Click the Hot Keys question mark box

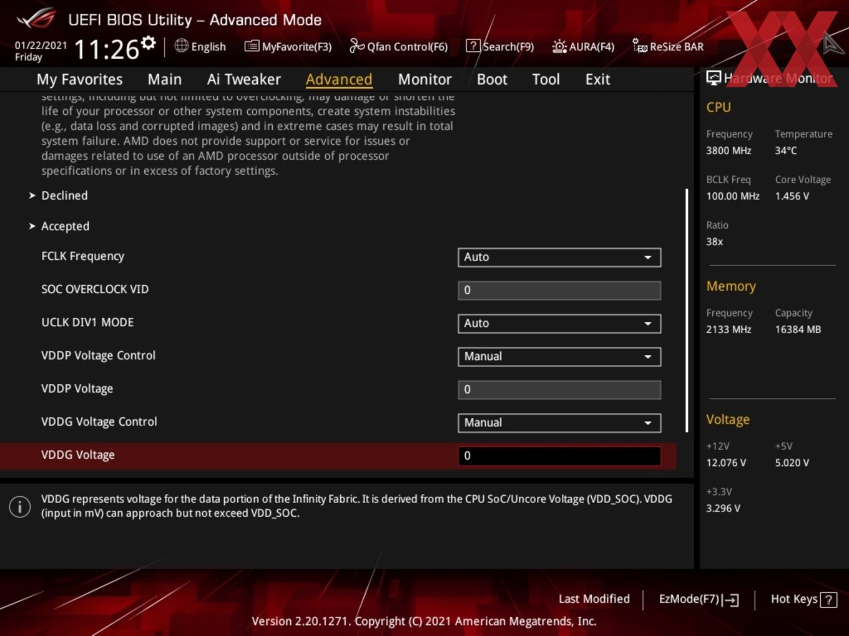828,600
